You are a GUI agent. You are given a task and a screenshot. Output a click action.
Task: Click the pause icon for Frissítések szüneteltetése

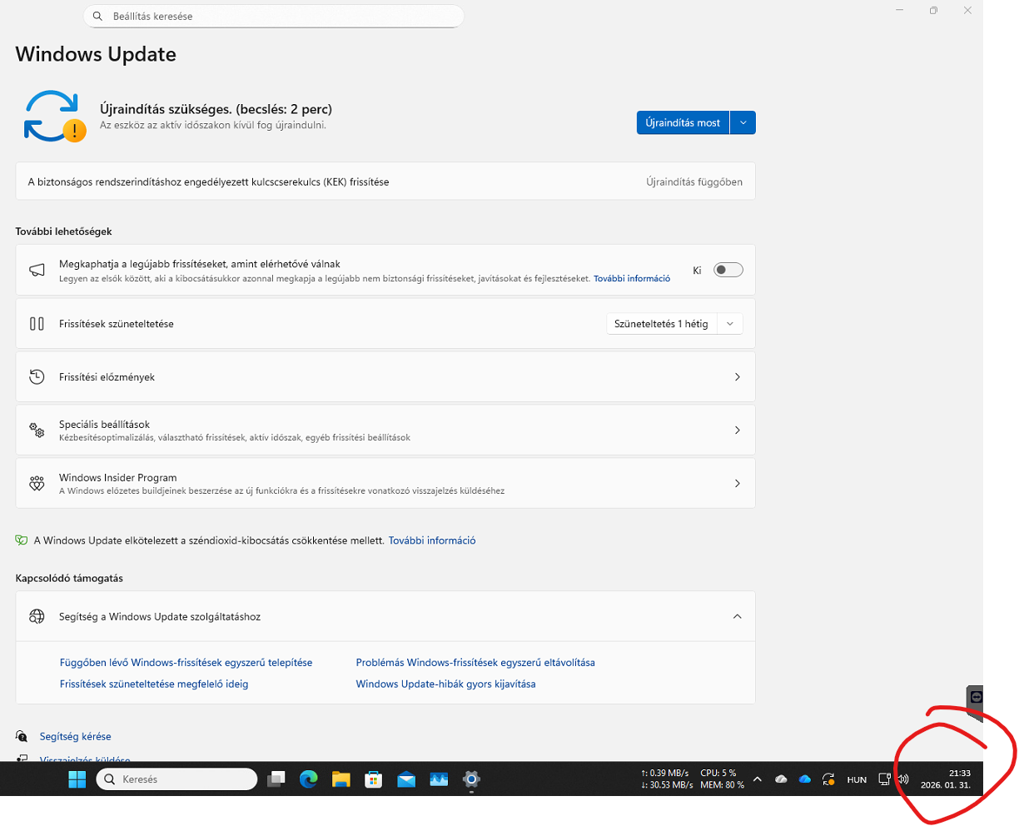(37, 324)
